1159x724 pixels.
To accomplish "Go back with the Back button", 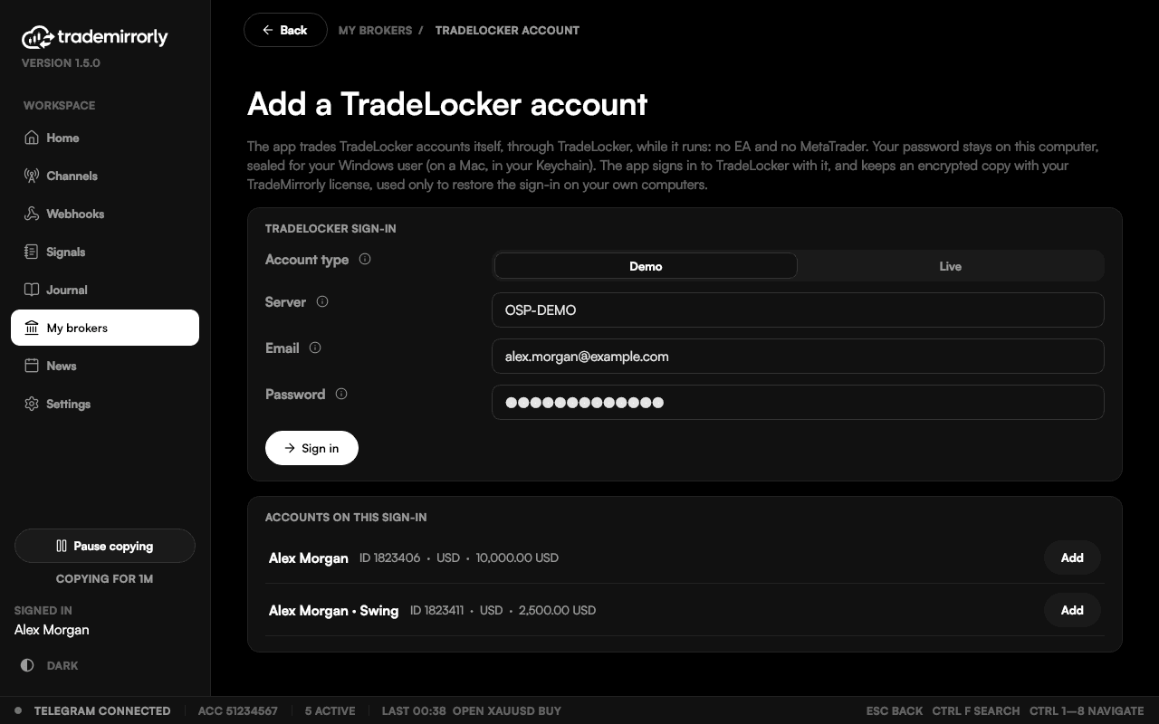I will [285, 30].
